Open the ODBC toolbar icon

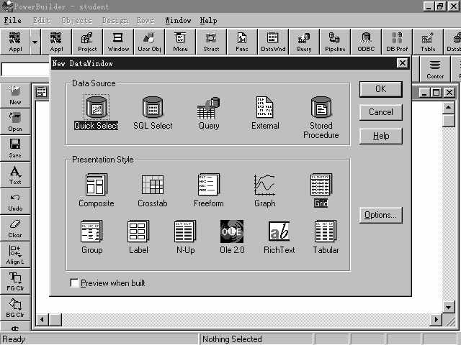tap(366, 42)
